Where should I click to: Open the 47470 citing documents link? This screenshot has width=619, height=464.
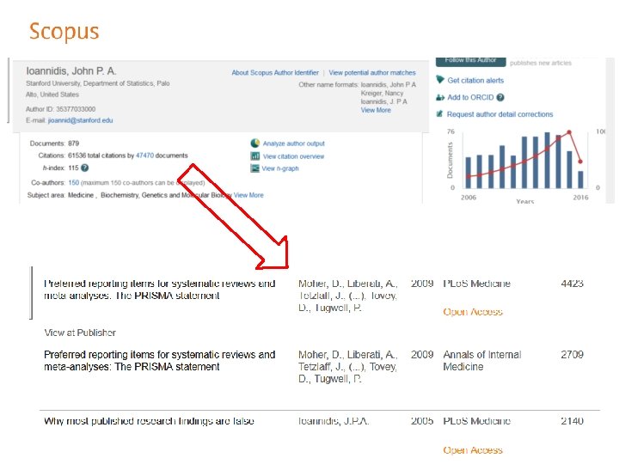point(145,156)
